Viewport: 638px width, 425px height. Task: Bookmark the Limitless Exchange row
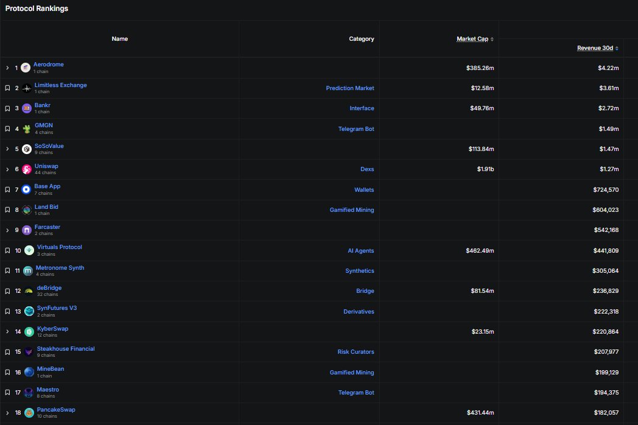[x=7, y=88]
